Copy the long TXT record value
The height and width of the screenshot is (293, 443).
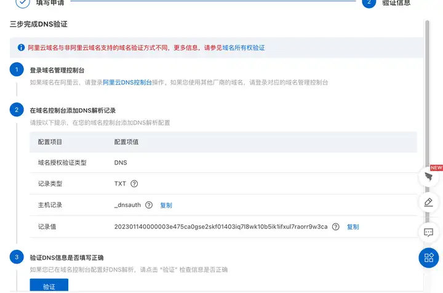(353, 227)
